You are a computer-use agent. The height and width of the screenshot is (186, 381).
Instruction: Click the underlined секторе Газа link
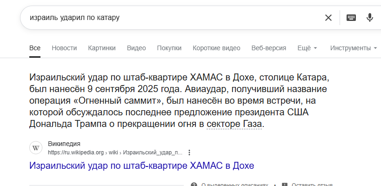234,124
